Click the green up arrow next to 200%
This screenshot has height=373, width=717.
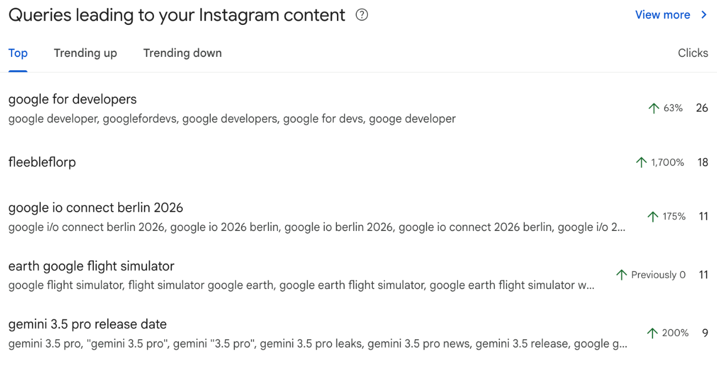(x=652, y=333)
